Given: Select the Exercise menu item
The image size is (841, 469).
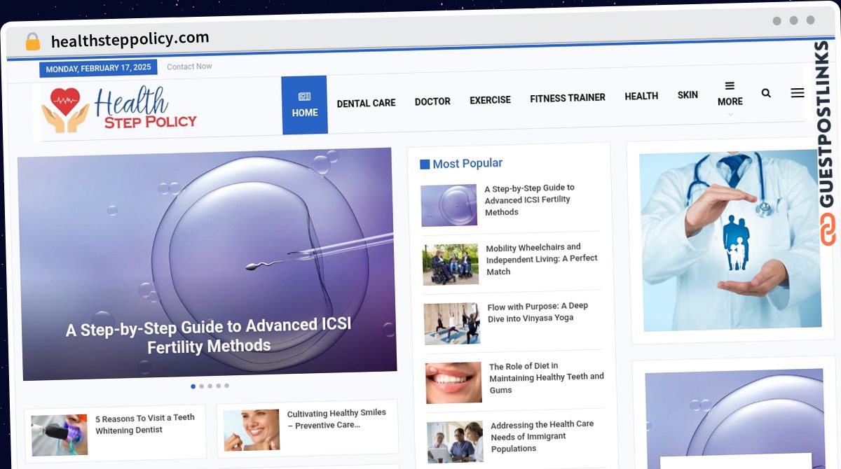Looking at the screenshot, I should (490, 100).
